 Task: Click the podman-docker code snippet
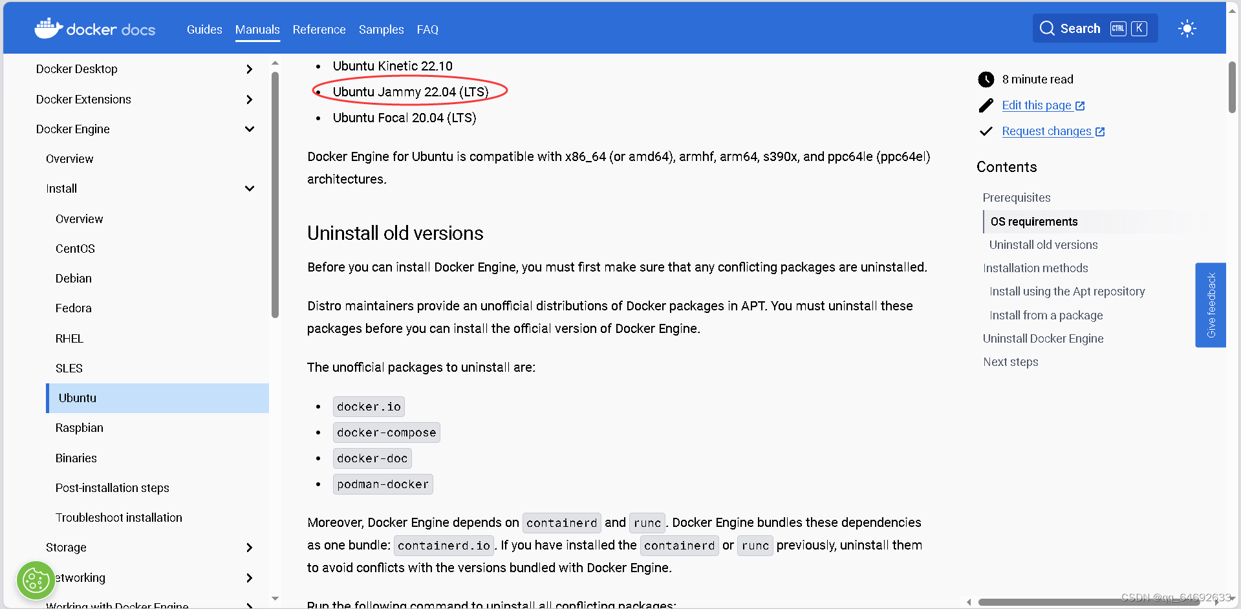pyautogui.click(x=383, y=484)
